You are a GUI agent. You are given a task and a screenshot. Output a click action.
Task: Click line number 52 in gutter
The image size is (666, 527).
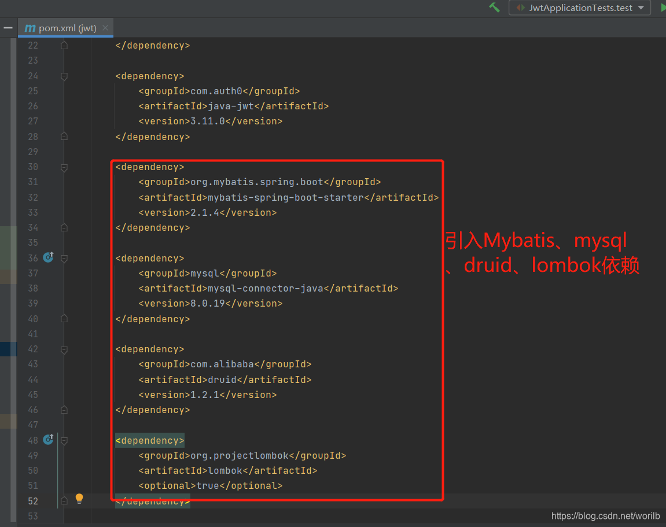[x=33, y=501]
